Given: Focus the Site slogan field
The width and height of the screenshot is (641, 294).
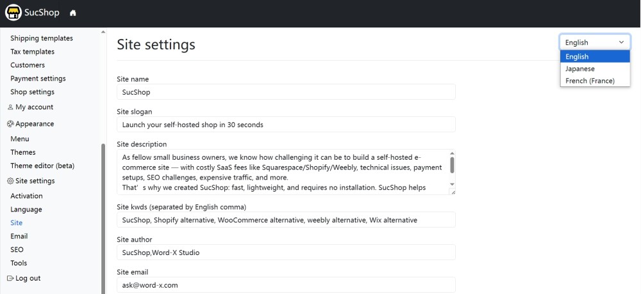Looking at the screenshot, I should 286,125.
